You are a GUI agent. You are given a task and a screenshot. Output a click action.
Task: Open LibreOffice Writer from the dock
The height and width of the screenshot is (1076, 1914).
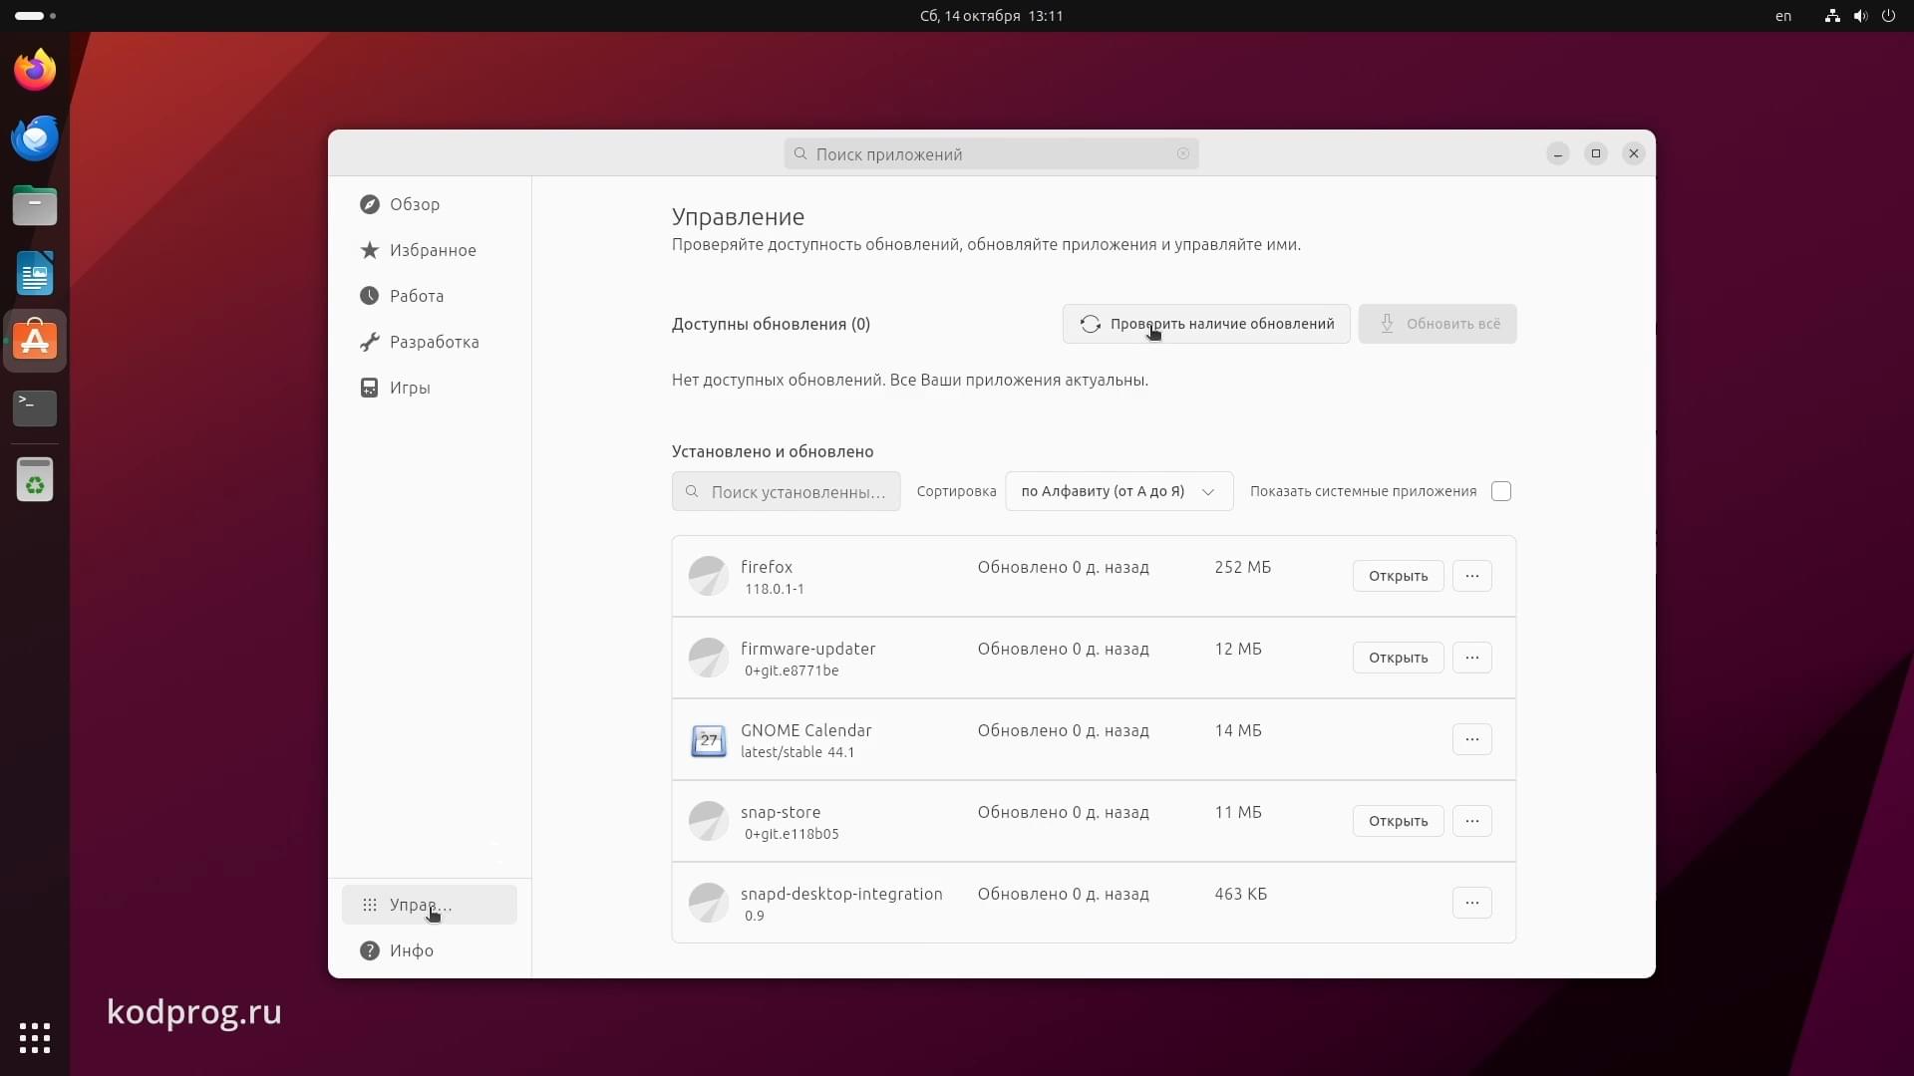[x=35, y=273]
